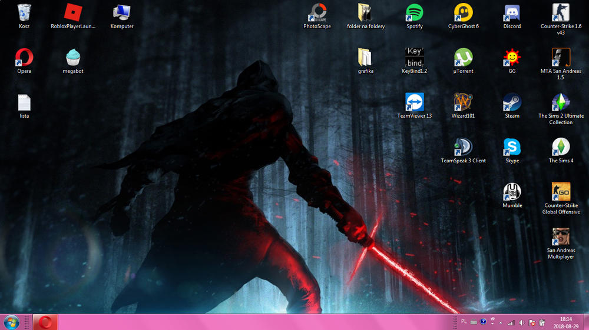589x330 pixels.
Task: Open the Windows Start menu orb
Action: click(x=11, y=322)
